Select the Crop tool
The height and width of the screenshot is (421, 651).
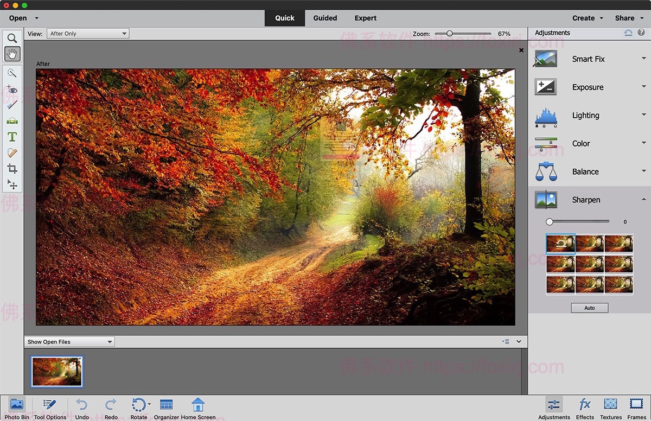coord(12,169)
